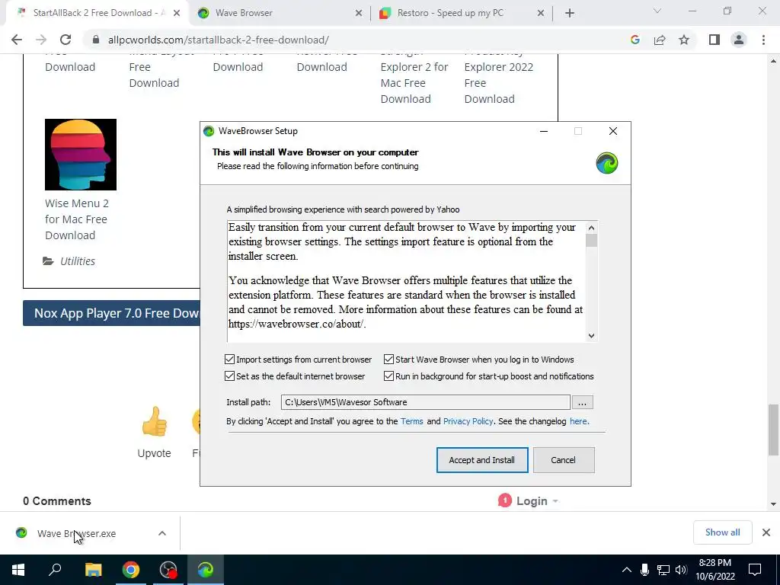Click the screen recorder taskbar icon

click(x=168, y=570)
